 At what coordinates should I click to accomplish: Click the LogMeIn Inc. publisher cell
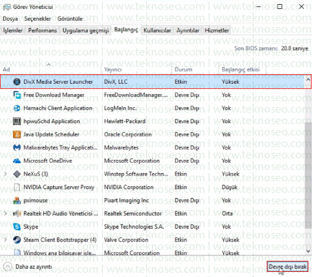pyautogui.click(x=120, y=108)
